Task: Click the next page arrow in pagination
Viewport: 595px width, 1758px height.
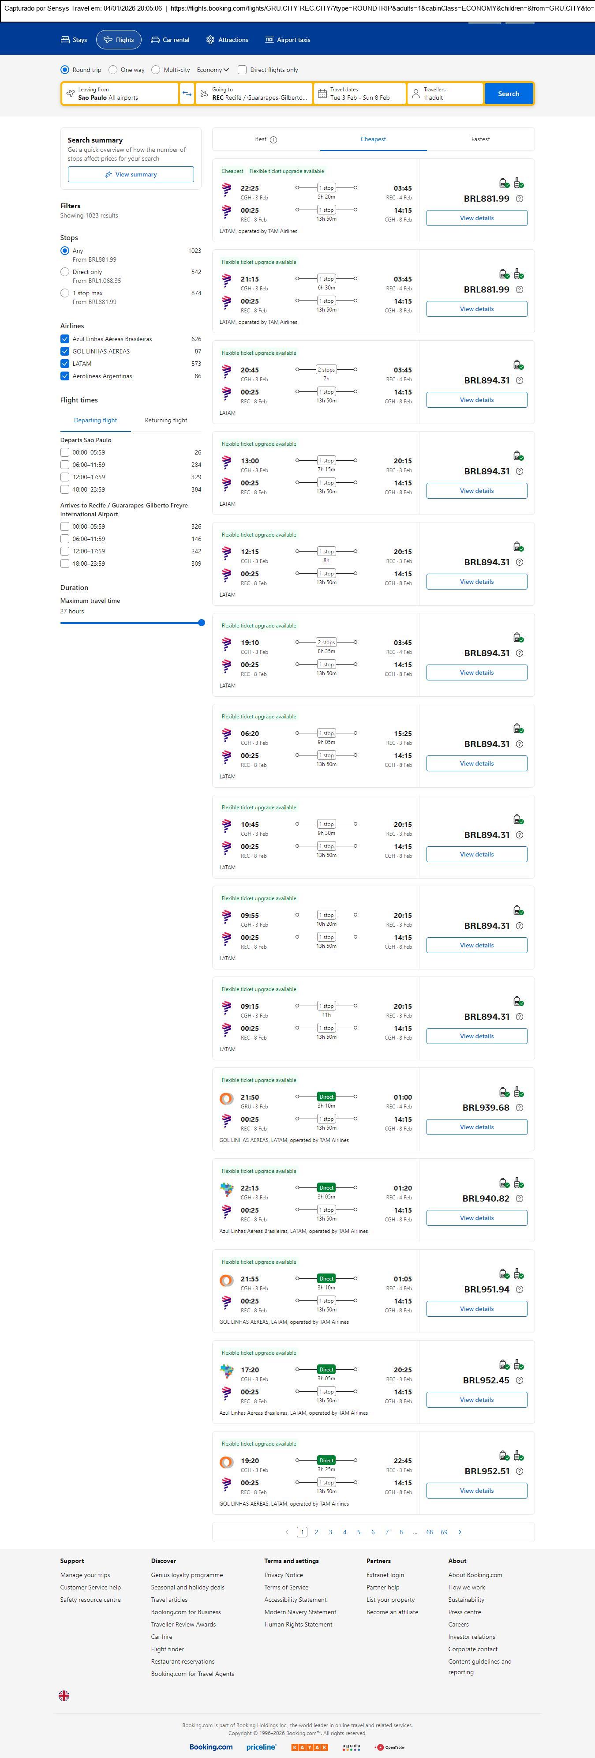Action: (460, 1532)
